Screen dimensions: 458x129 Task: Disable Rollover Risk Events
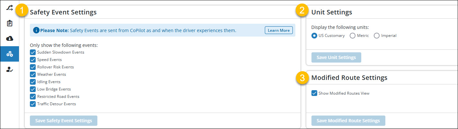(x=33, y=67)
